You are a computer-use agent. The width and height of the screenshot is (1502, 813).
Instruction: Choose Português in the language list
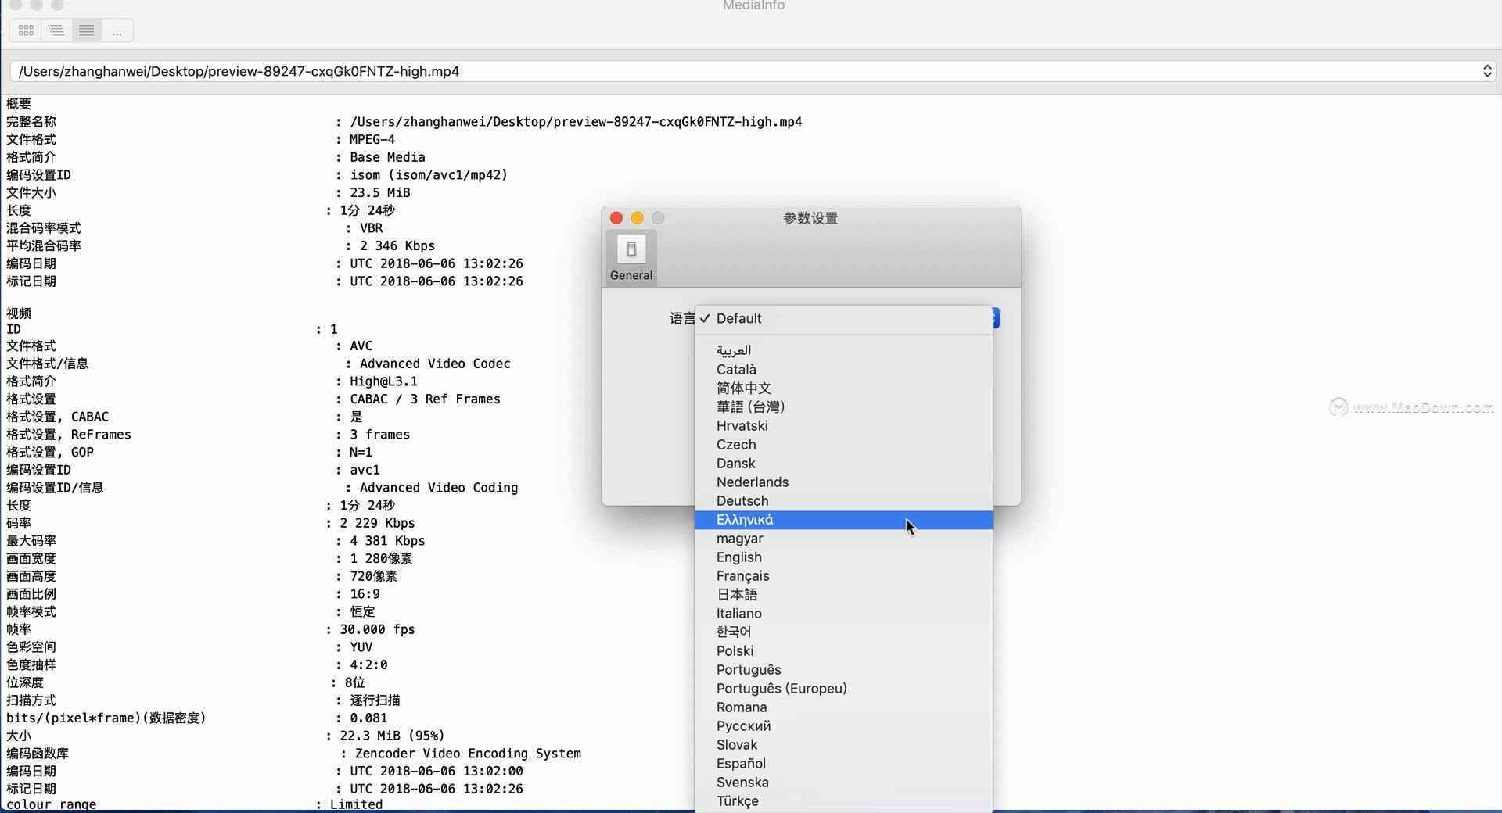coord(843,669)
